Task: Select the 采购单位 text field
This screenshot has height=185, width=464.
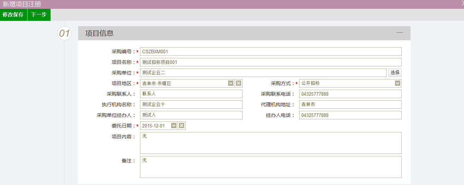Action: (263, 73)
